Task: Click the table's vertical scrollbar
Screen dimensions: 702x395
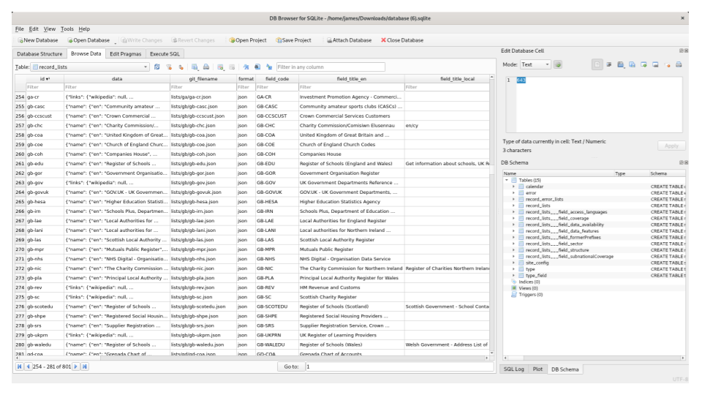Action: 491,215
